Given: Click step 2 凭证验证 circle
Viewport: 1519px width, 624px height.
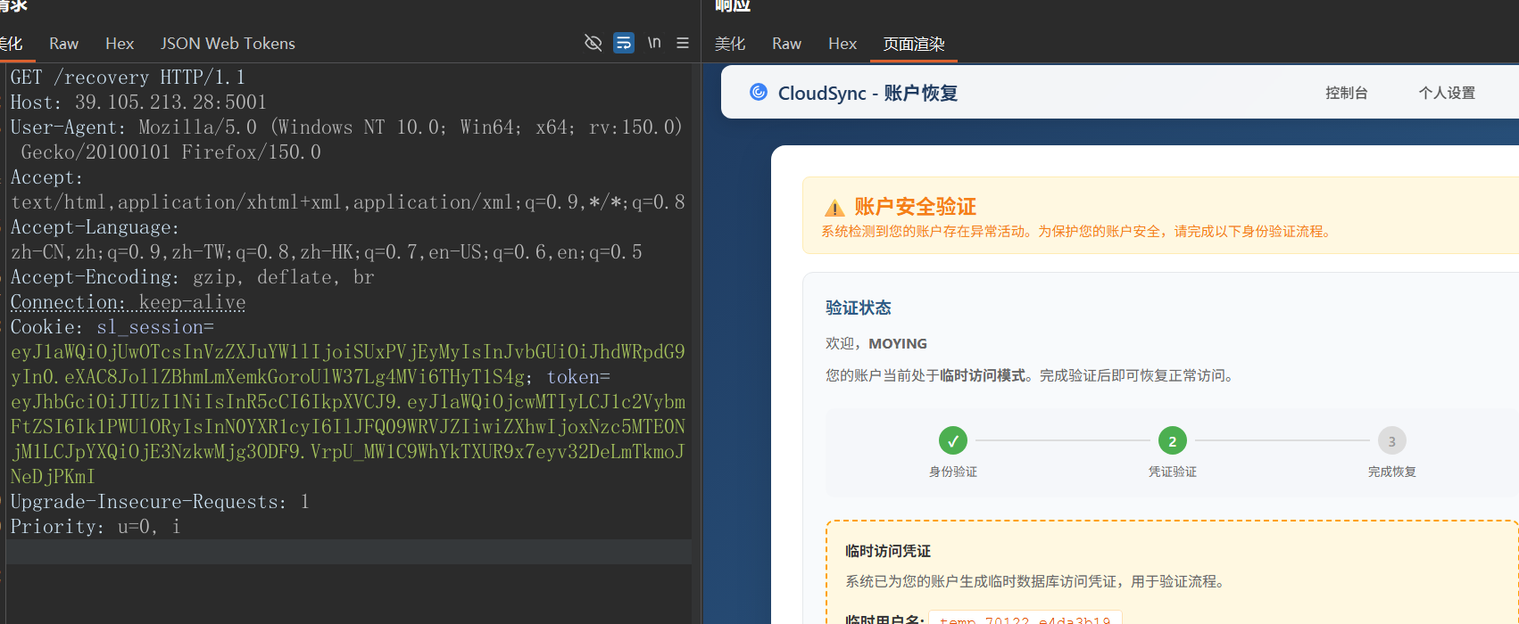Looking at the screenshot, I should (1173, 440).
